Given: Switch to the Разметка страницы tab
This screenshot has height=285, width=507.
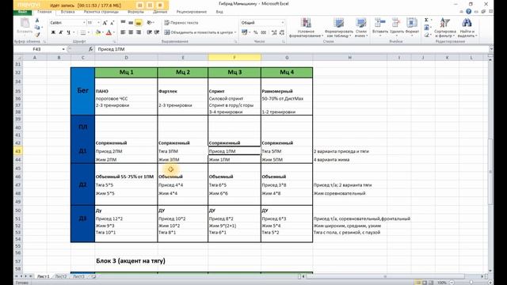Looking at the screenshot, I should [x=101, y=12].
